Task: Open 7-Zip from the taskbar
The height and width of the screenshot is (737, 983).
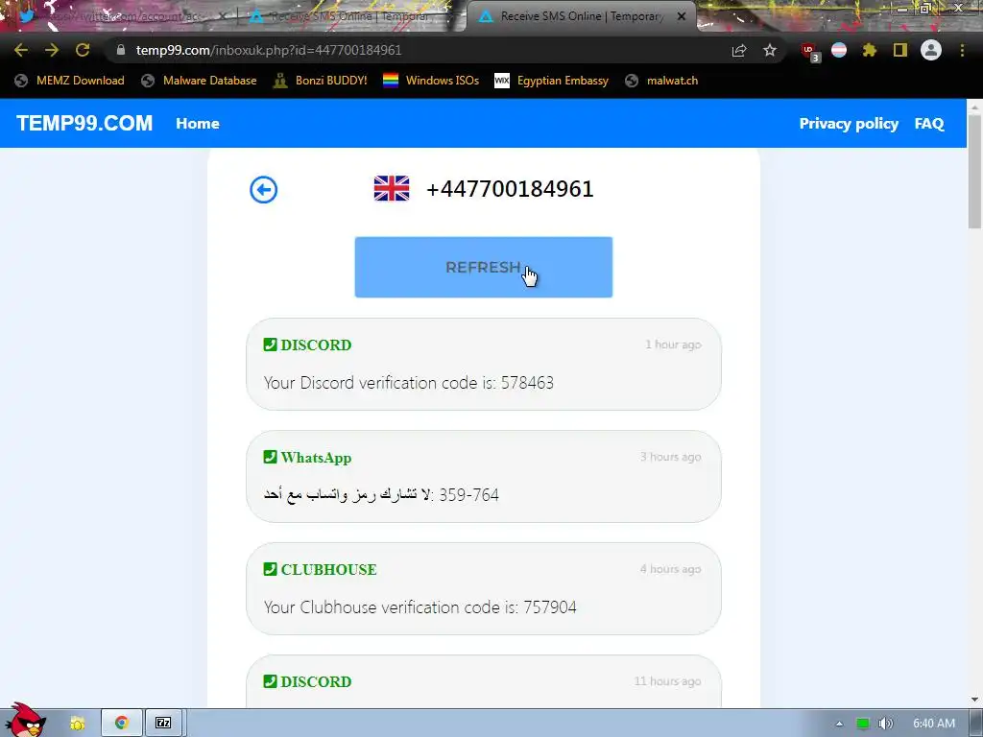Action: [163, 724]
